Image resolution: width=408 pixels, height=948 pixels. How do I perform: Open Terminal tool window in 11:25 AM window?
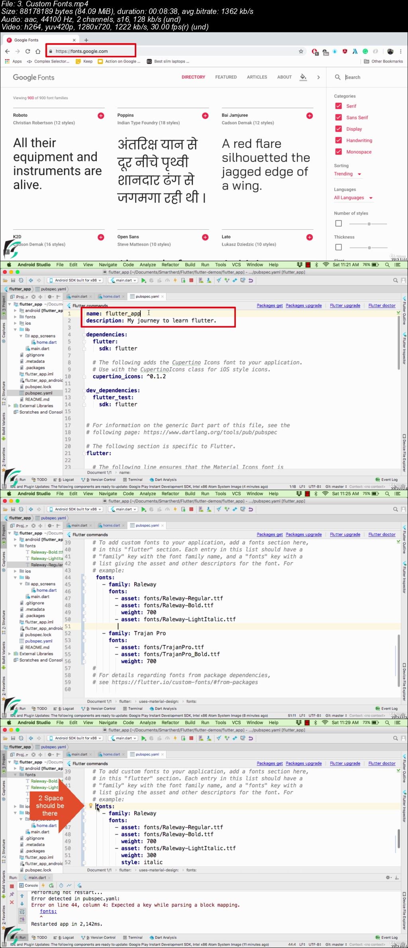pos(133,709)
